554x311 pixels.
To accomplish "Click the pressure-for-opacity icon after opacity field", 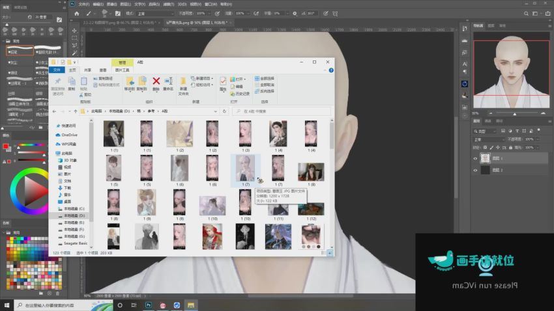I will 217,14.
